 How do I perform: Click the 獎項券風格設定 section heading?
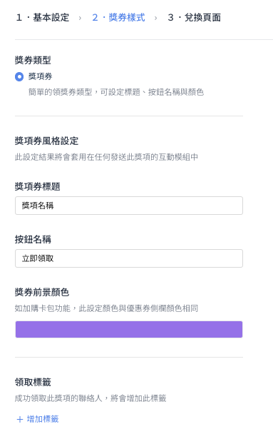pyautogui.click(x=47, y=141)
